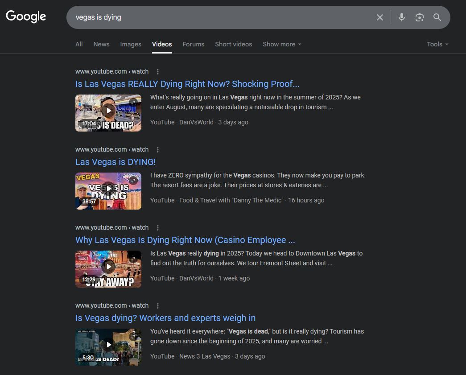The width and height of the screenshot is (466, 375).
Task: Click snippet 'Is Las Vegas really dying in 2025?'
Action: (256, 258)
